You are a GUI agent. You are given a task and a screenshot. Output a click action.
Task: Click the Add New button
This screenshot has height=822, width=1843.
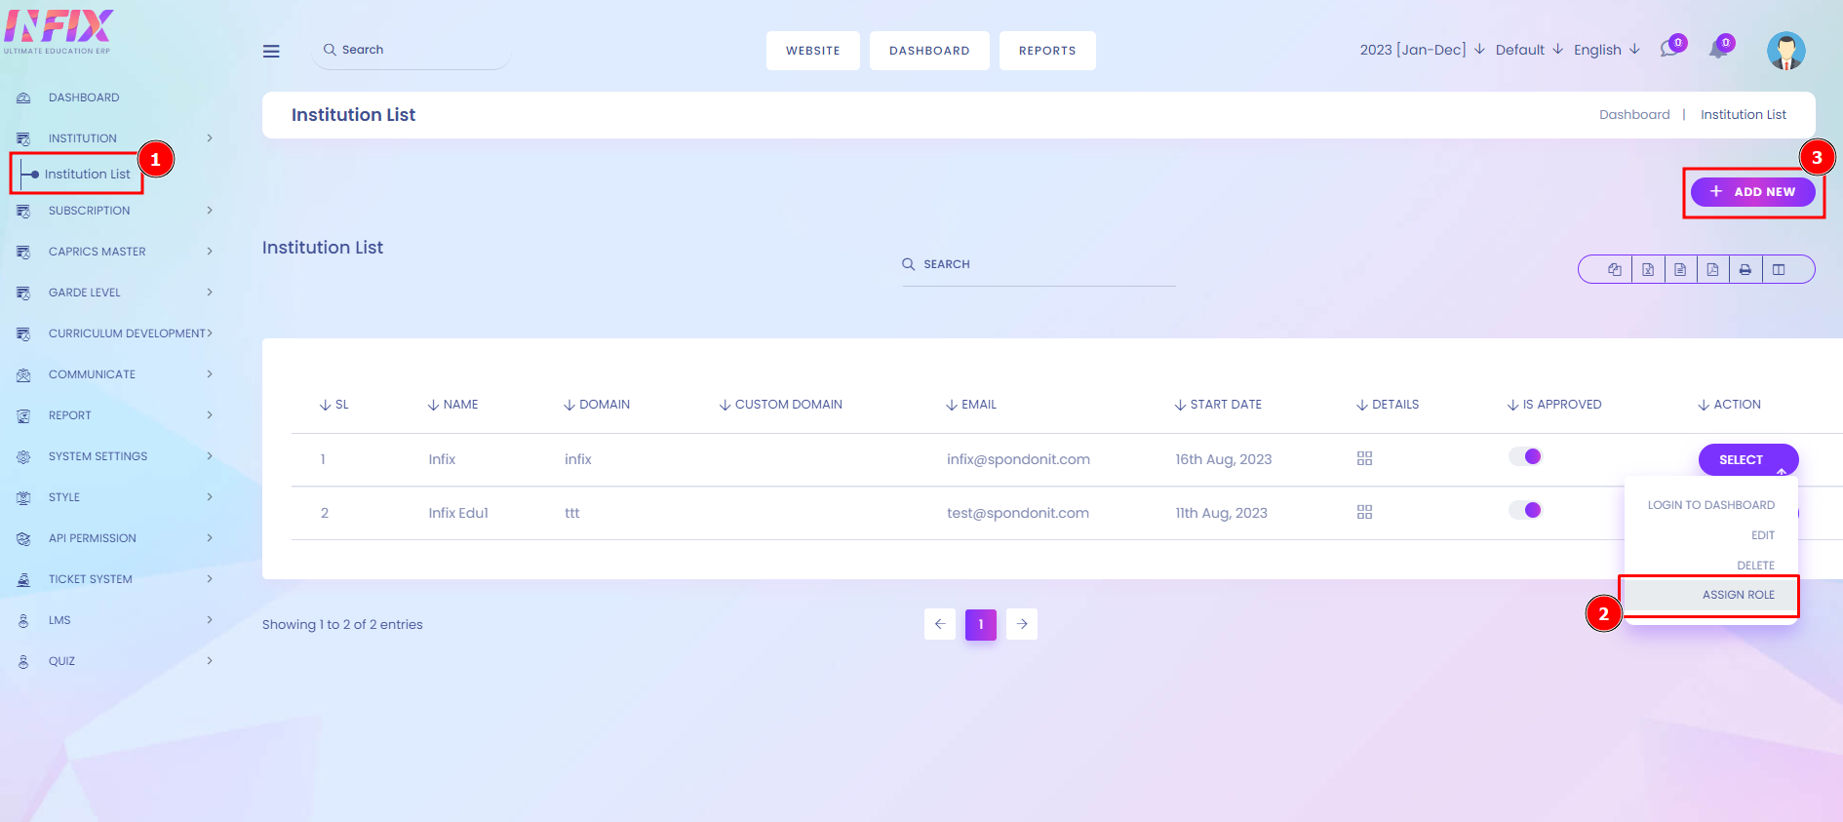click(x=1752, y=191)
